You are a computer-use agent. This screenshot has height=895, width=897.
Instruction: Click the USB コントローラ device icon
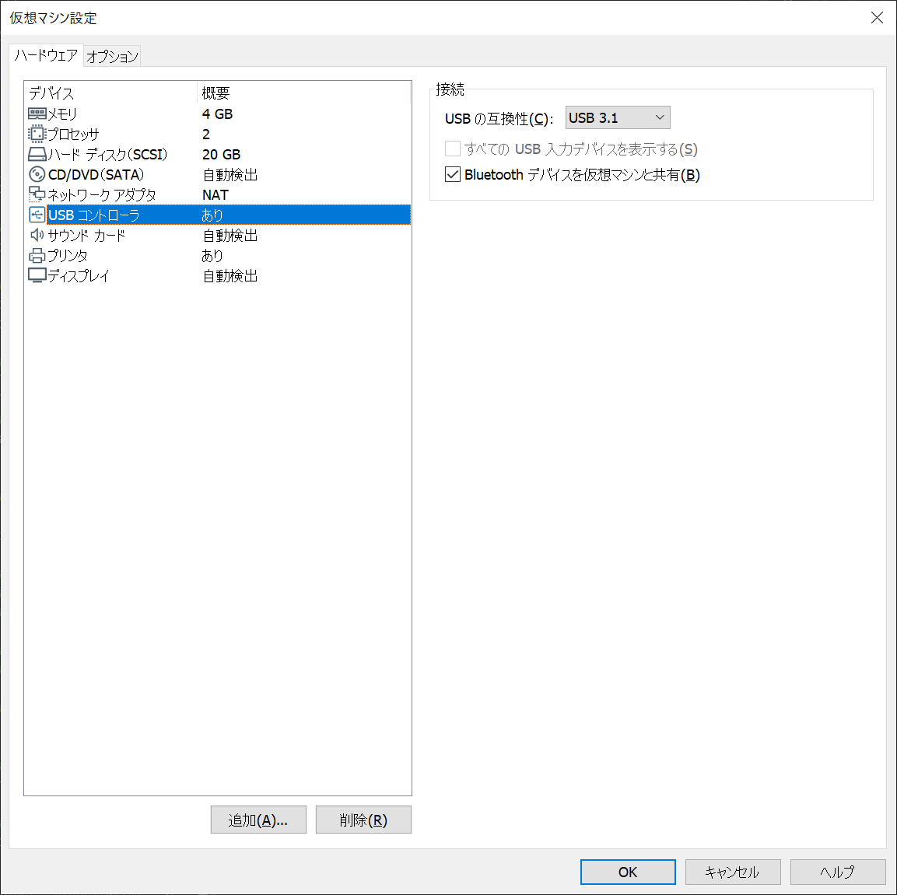point(37,215)
